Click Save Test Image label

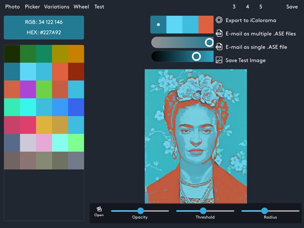[x=246, y=60]
